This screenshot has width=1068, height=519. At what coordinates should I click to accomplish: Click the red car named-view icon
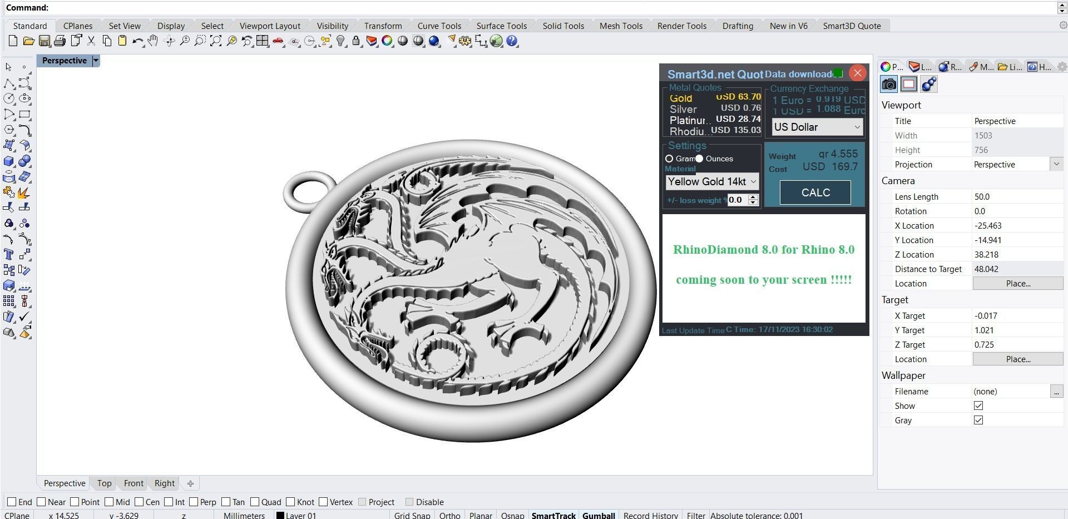pyautogui.click(x=278, y=41)
